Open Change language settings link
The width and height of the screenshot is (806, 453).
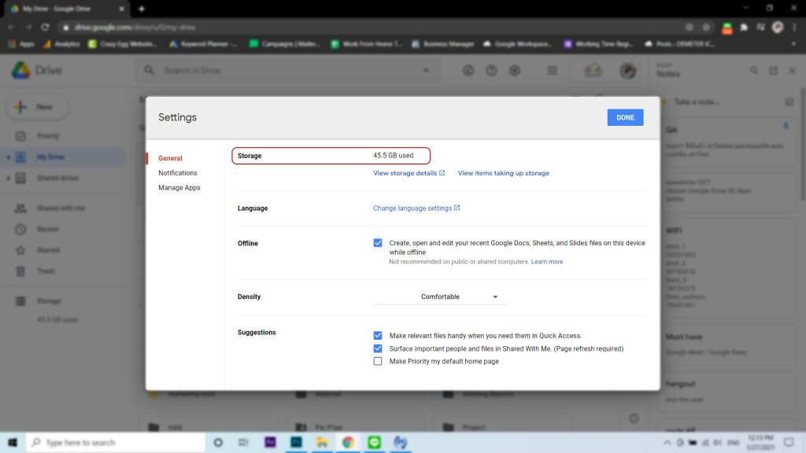416,208
